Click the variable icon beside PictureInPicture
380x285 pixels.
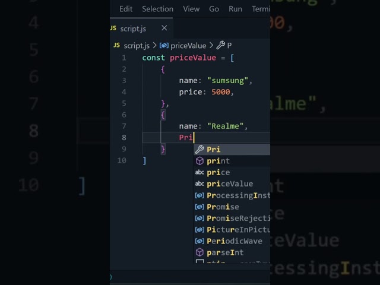pyautogui.click(x=199, y=230)
